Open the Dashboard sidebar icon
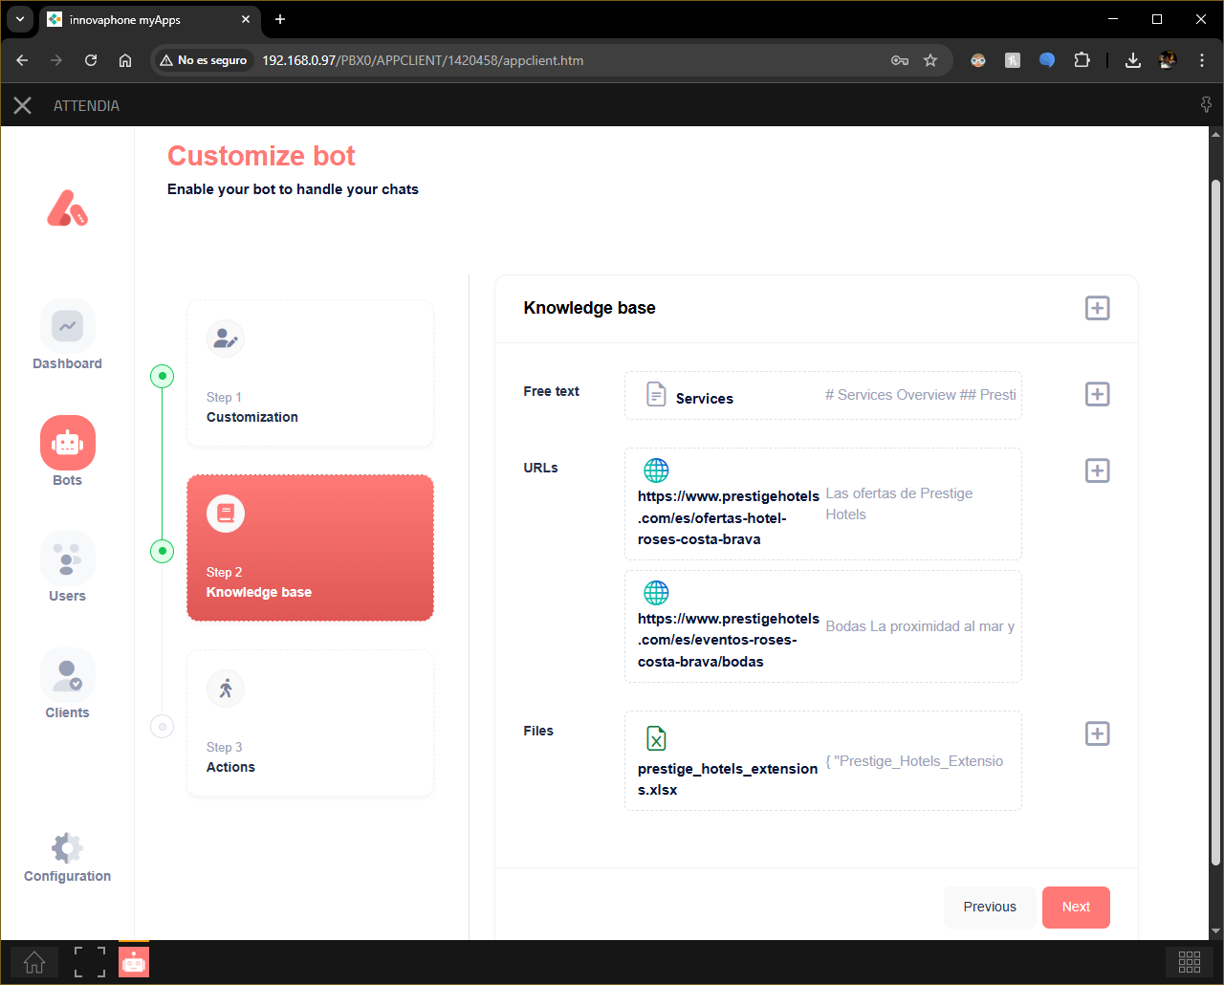 click(67, 327)
